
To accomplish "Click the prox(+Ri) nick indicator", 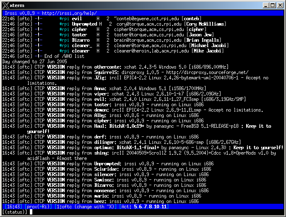I will pyautogui.click(x=38, y=207).
